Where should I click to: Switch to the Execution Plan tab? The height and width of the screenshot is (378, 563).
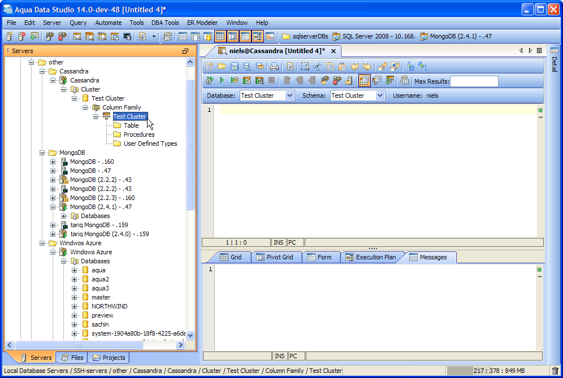pyautogui.click(x=371, y=257)
